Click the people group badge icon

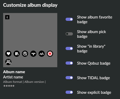pyautogui.click(x=8, y=62)
